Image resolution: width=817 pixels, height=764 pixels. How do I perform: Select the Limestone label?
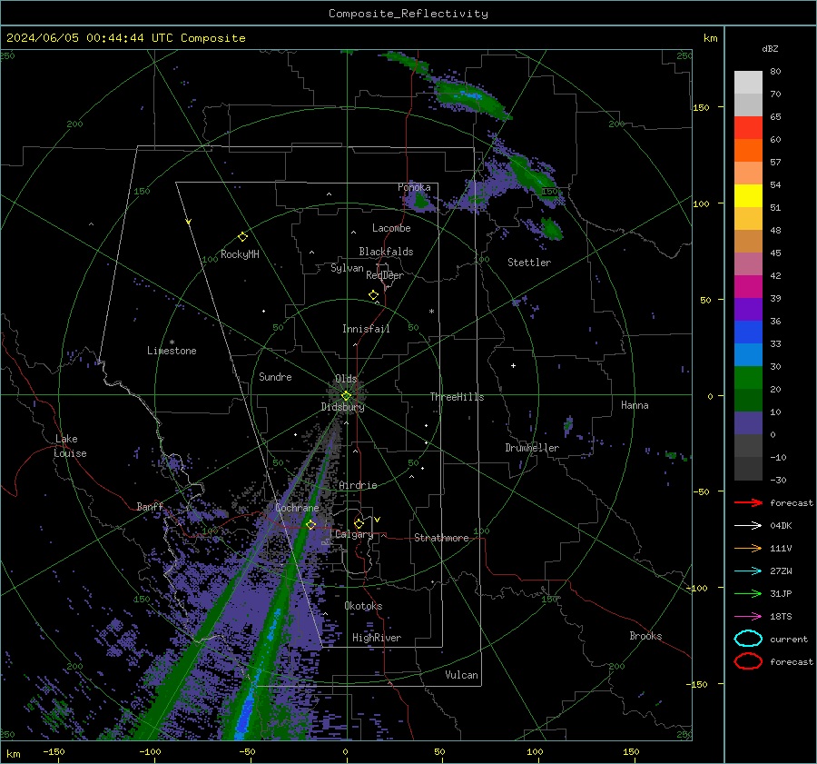coord(172,351)
